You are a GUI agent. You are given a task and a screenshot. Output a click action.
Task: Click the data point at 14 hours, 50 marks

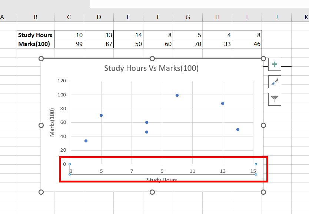[237, 129]
